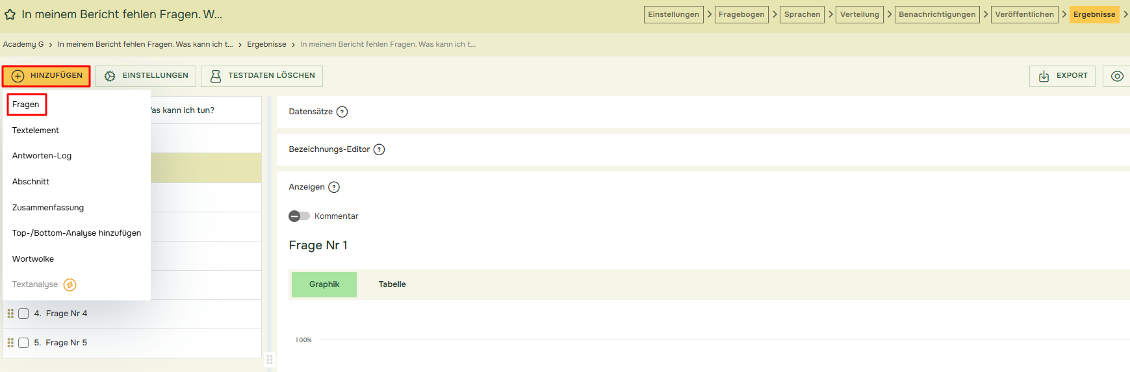This screenshot has width=1130, height=372.
Task: Enable the Kommentar toggle switch
Action: (x=299, y=216)
